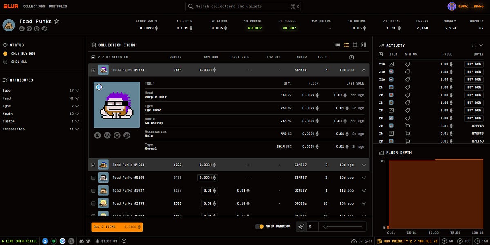Toggle the Skip Pending switch
Image resolution: width=490 pixels, height=245 pixels.
(x=259, y=227)
